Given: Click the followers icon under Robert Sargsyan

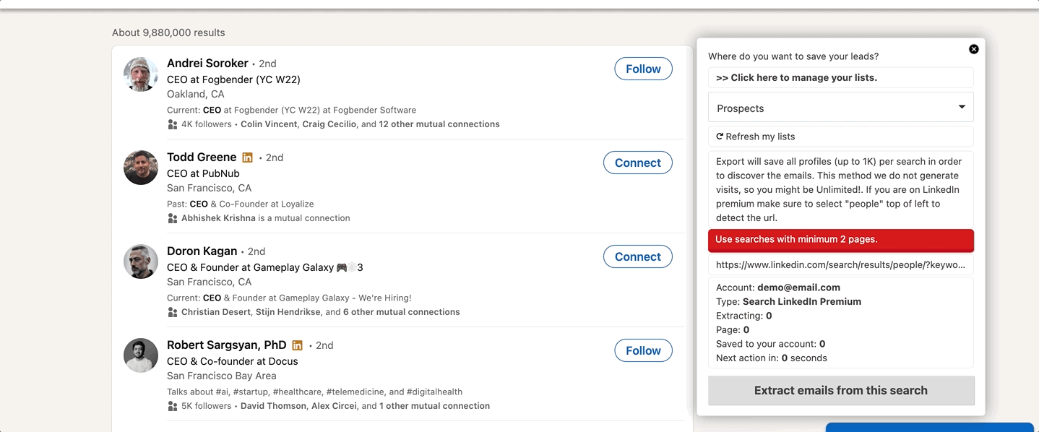Looking at the screenshot, I should click(172, 406).
